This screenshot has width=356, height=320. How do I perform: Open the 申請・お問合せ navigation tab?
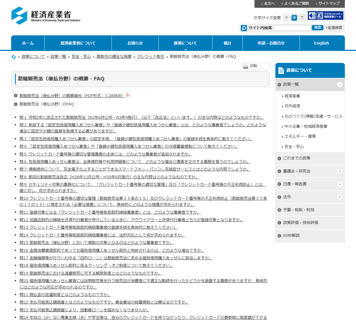coord(271,43)
